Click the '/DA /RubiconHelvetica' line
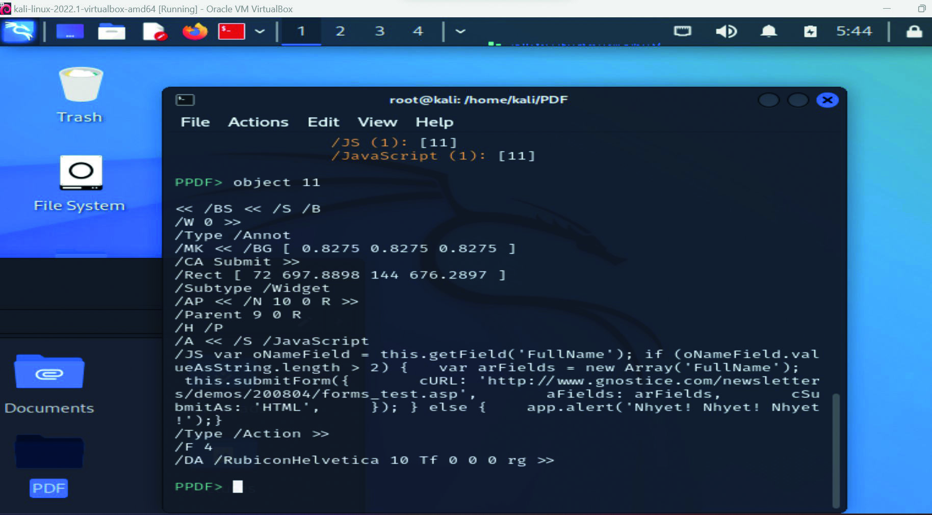The image size is (932, 515). coord(365,460)
